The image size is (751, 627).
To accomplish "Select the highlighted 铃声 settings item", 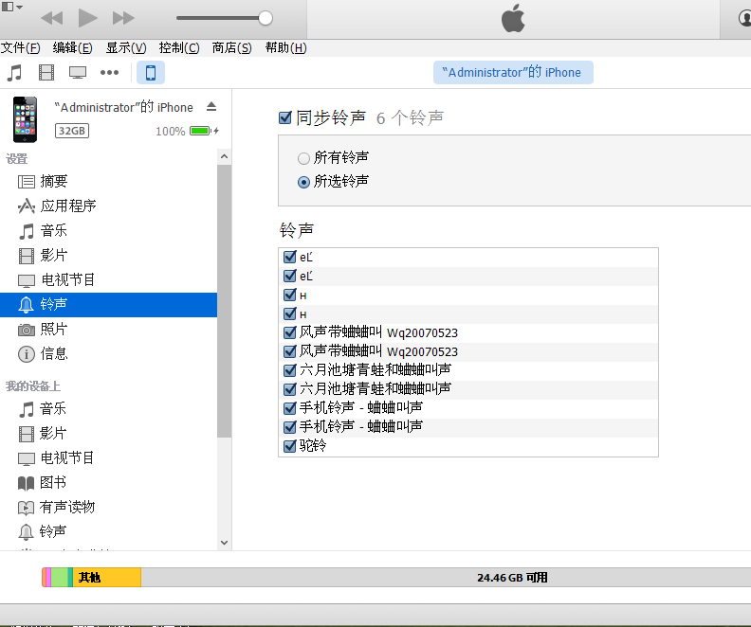I will (108, 305).
